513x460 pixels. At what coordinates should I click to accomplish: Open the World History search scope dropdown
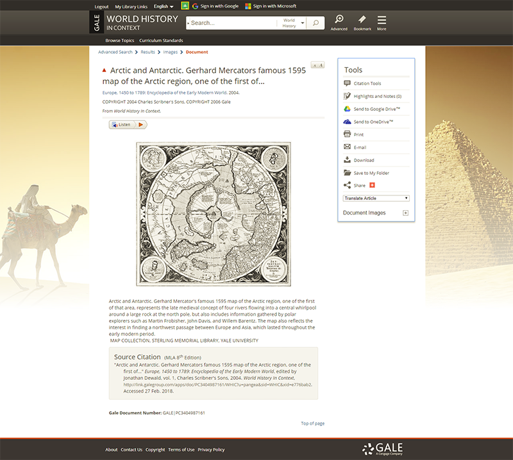294,23
